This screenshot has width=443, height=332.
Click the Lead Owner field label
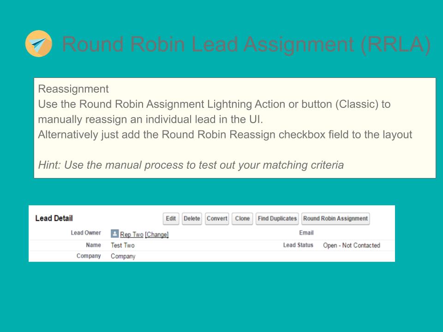pos(86,233)
